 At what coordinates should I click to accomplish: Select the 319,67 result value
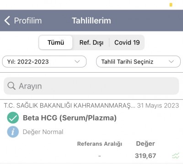pos(145,156)
